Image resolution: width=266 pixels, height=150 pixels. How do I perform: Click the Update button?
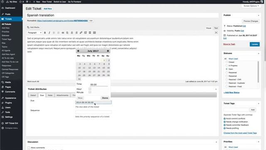coord(255,44)
